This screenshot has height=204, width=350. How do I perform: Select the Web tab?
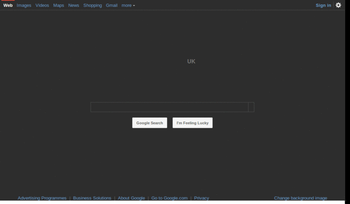(x=8, y=5)
